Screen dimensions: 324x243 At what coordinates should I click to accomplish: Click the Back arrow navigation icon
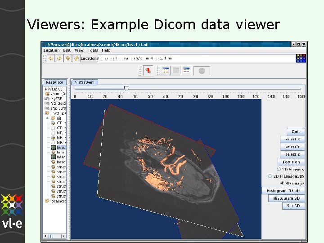[x=50, y=58]
